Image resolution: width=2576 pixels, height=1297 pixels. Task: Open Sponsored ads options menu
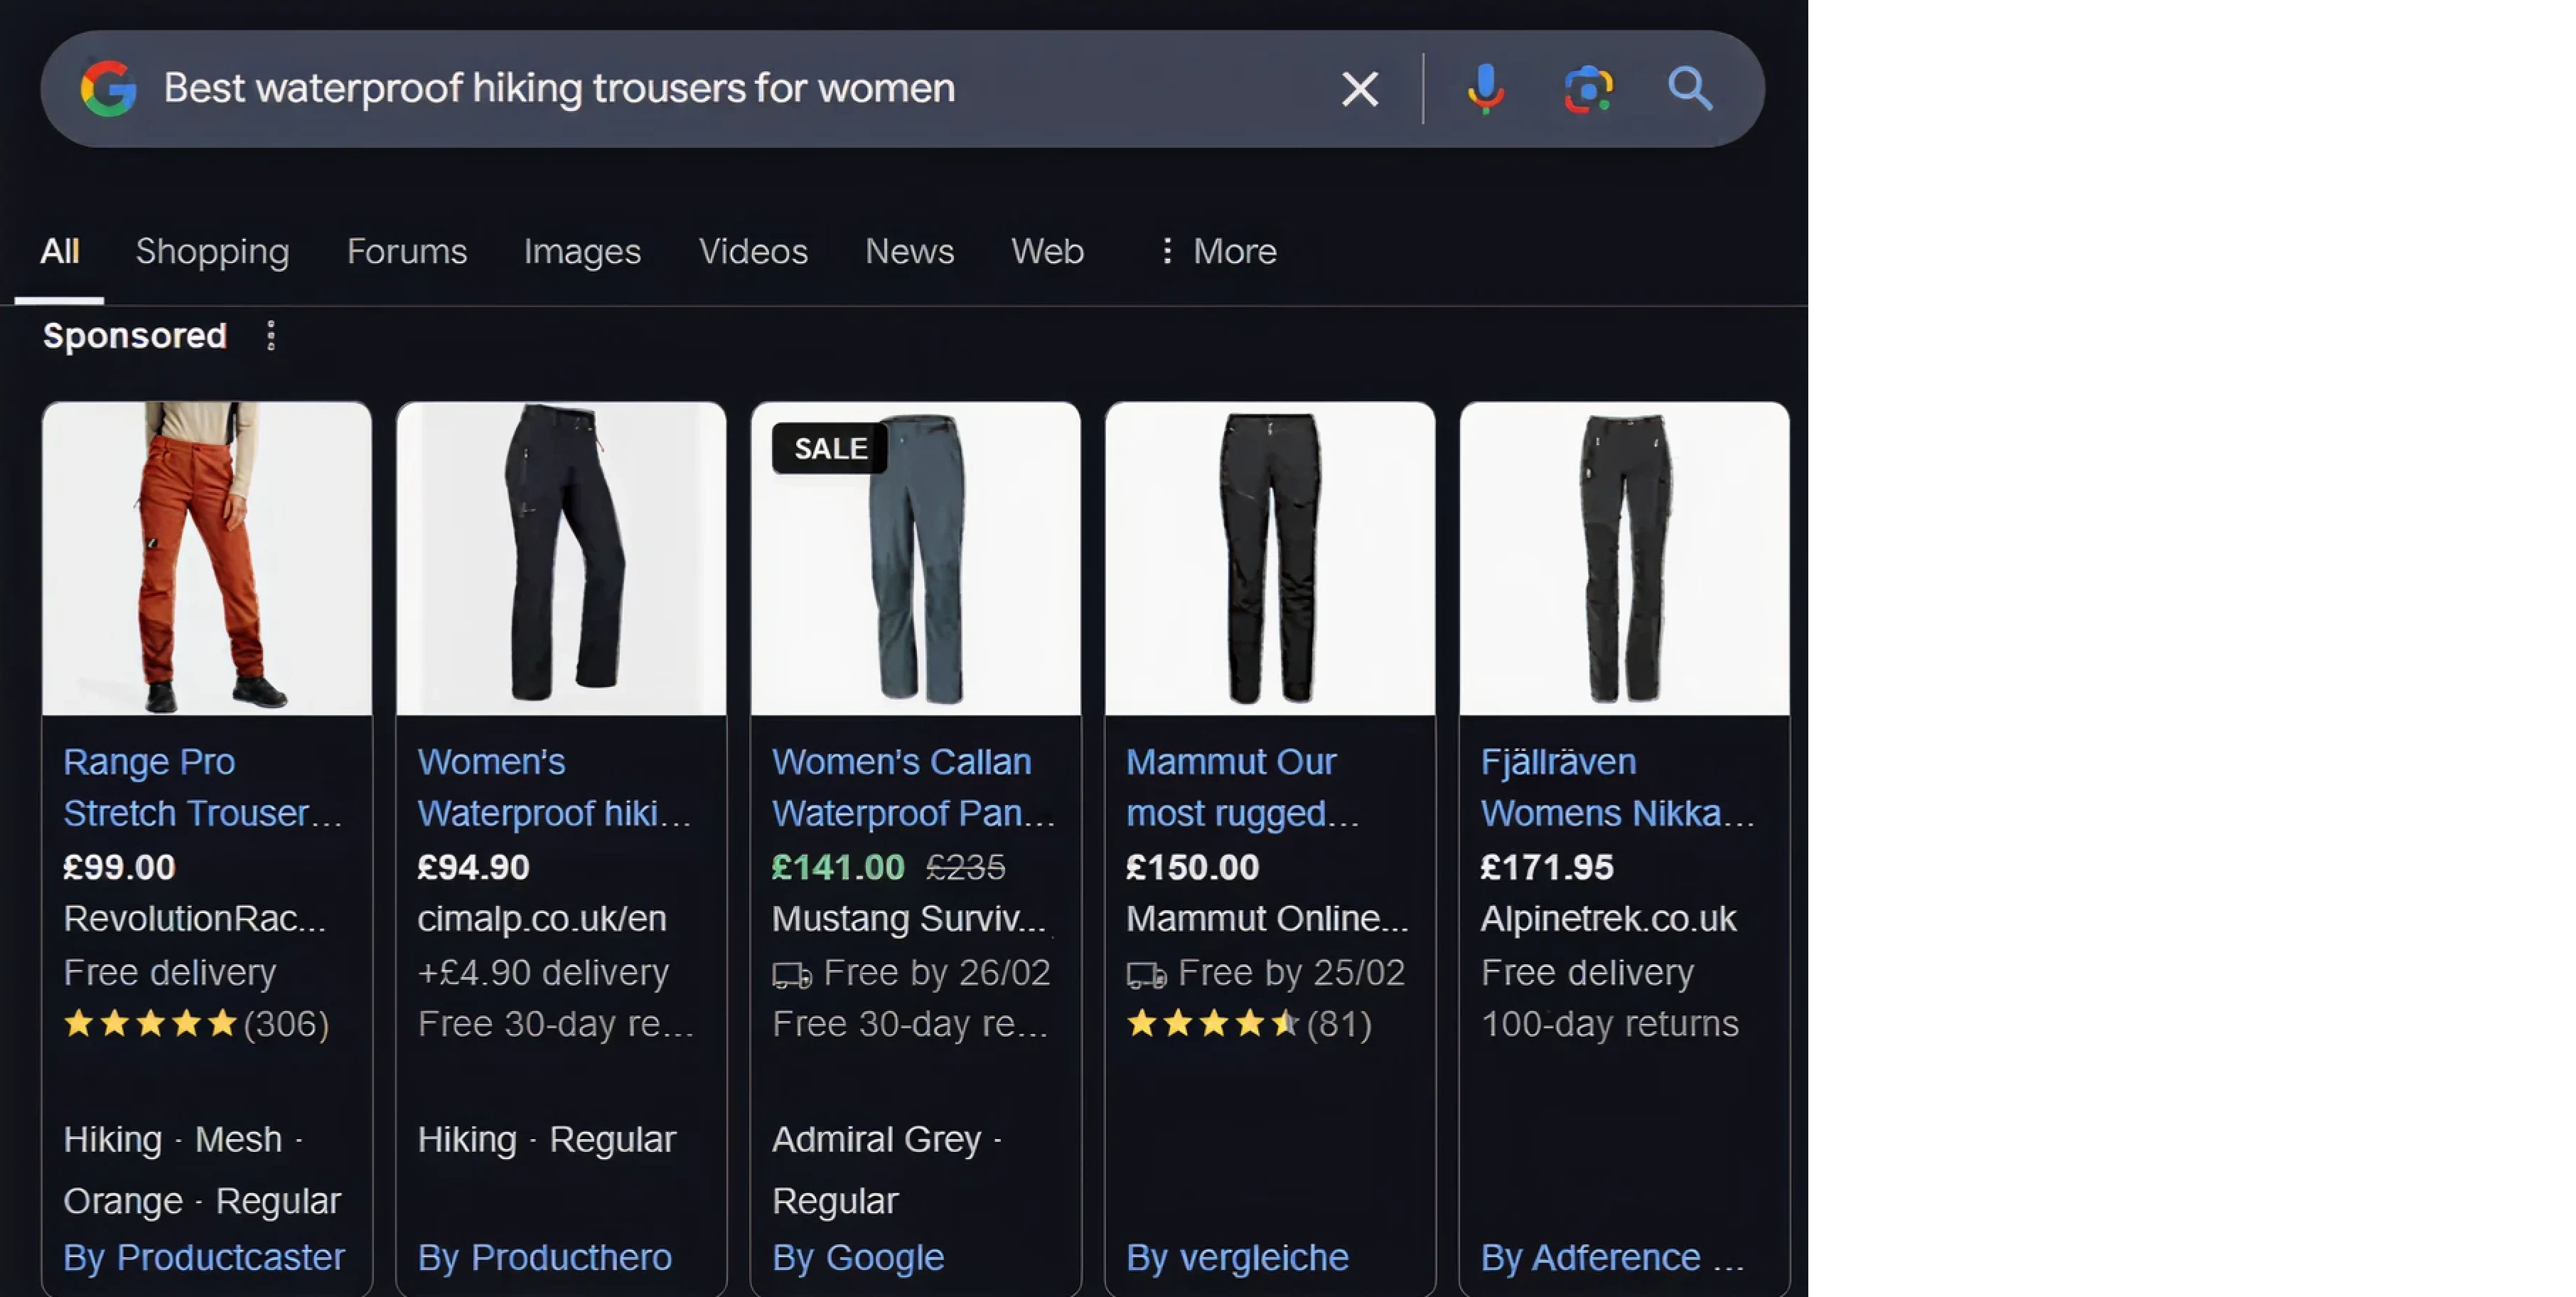271,336
